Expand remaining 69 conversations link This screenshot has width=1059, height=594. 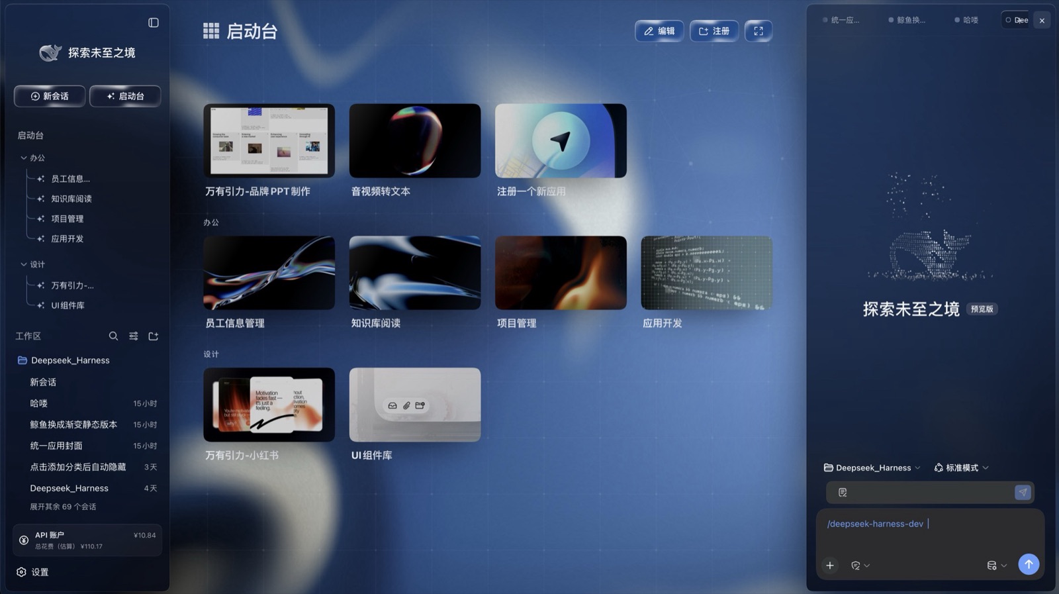pyautogui.click(x=63, y=507)
